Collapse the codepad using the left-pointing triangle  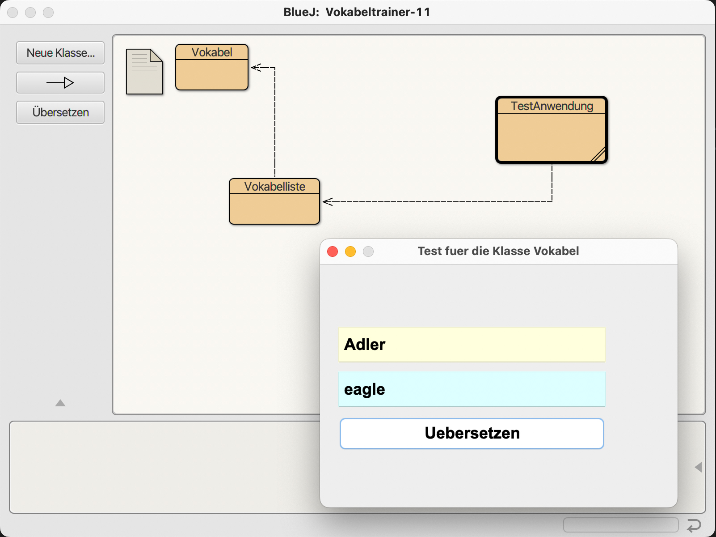coord(698,467)
